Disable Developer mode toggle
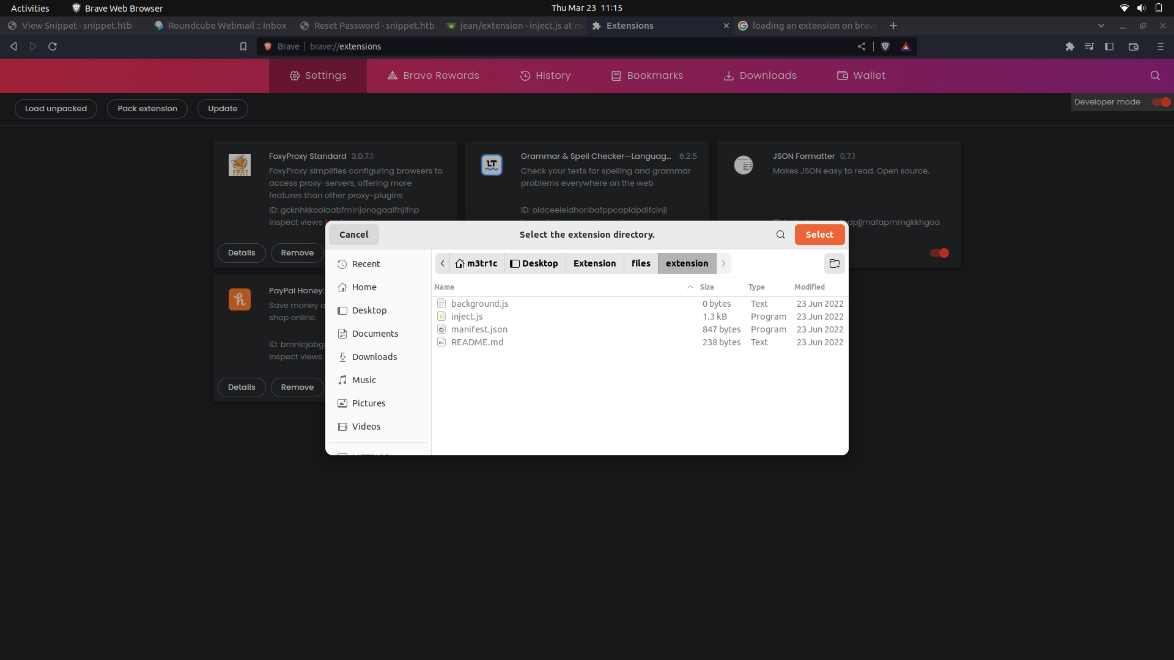The height and width of the screenshot is (660, 1174). [x=1160, y=102]
